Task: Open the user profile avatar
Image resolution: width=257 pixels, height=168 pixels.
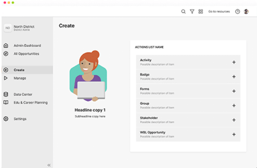Action: coord(246,12)
